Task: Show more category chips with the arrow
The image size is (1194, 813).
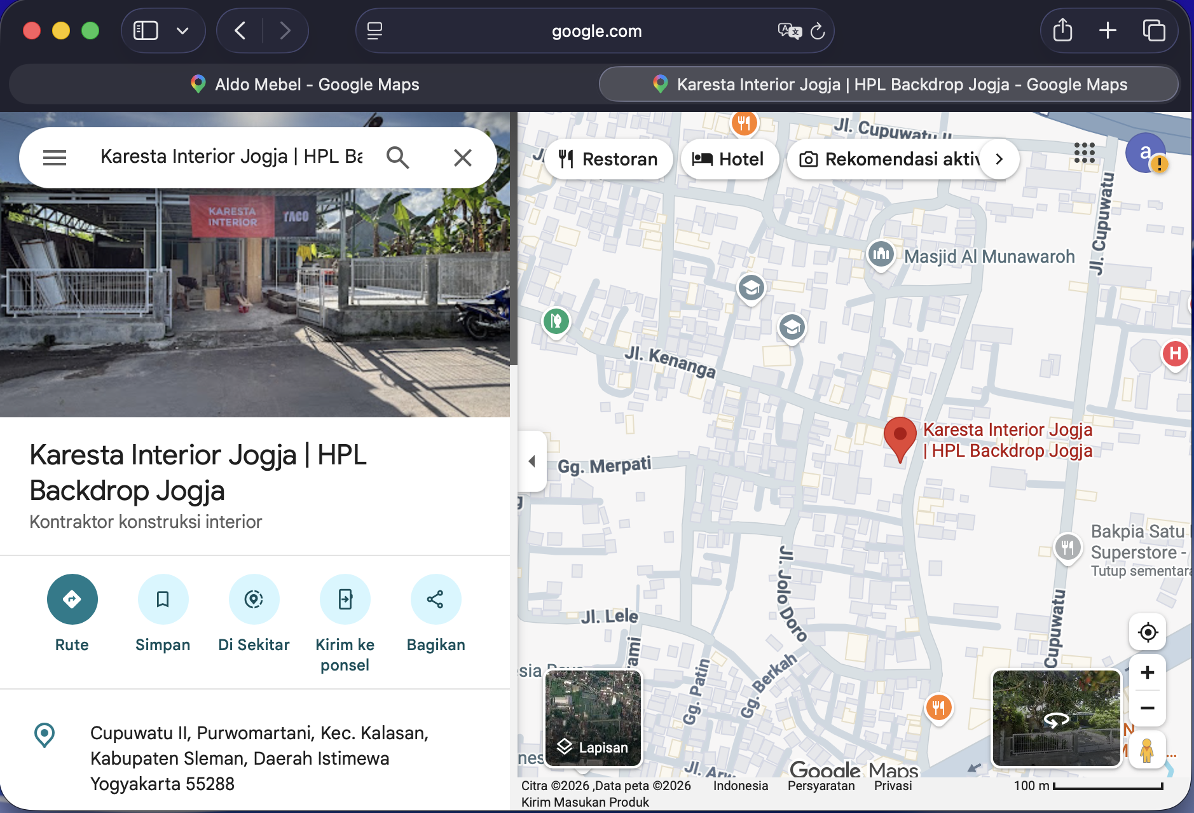Action: tap(999, 159)
